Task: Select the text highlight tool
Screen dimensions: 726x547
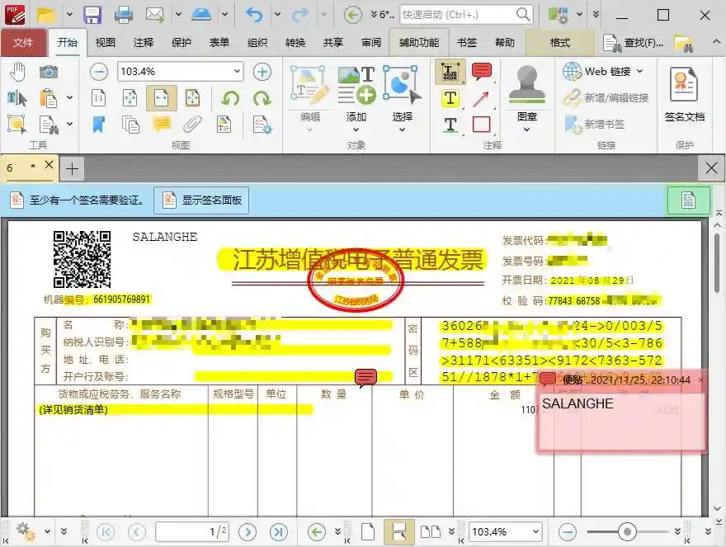Action: [450, 99]
